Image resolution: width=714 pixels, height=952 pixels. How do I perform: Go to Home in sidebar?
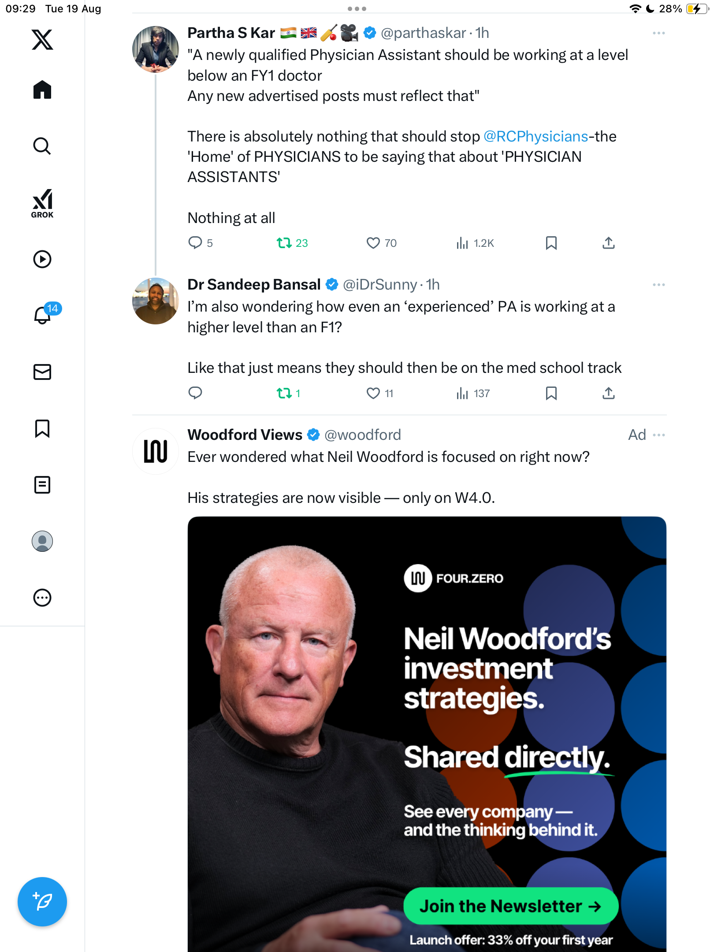point(42,90)
